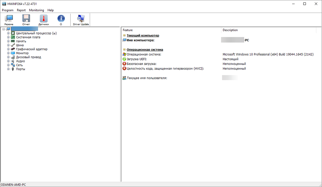Select Центральный процессор (ы) tree item

[x=36, y=33]
